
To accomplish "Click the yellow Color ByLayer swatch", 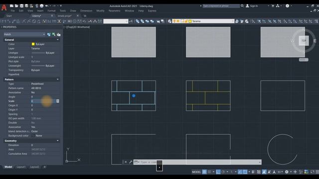I will click(x=33, y=44).
